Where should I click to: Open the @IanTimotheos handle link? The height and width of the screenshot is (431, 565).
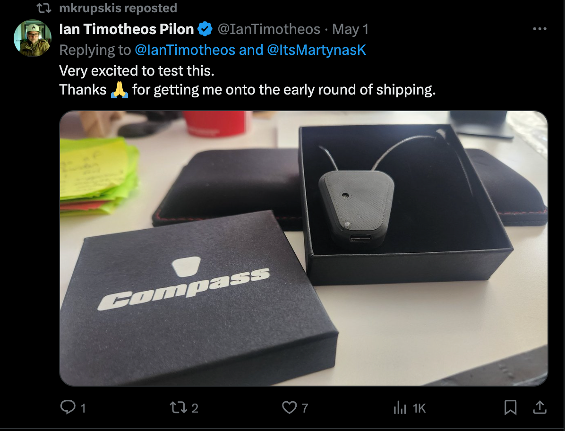click(x=269, y=29)
